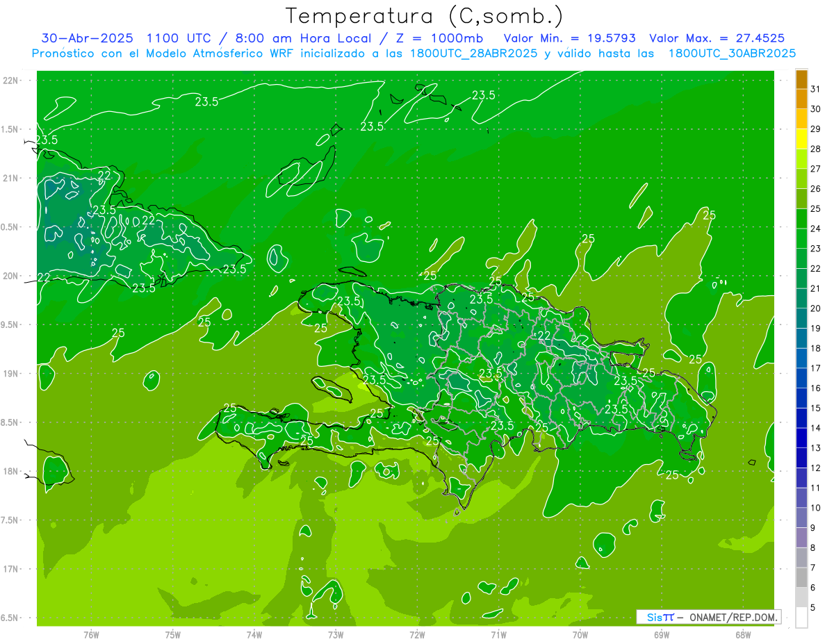Click the '72W' longitude axis label
Viewport: 834px width, 644px height.
tap(417, 634)
